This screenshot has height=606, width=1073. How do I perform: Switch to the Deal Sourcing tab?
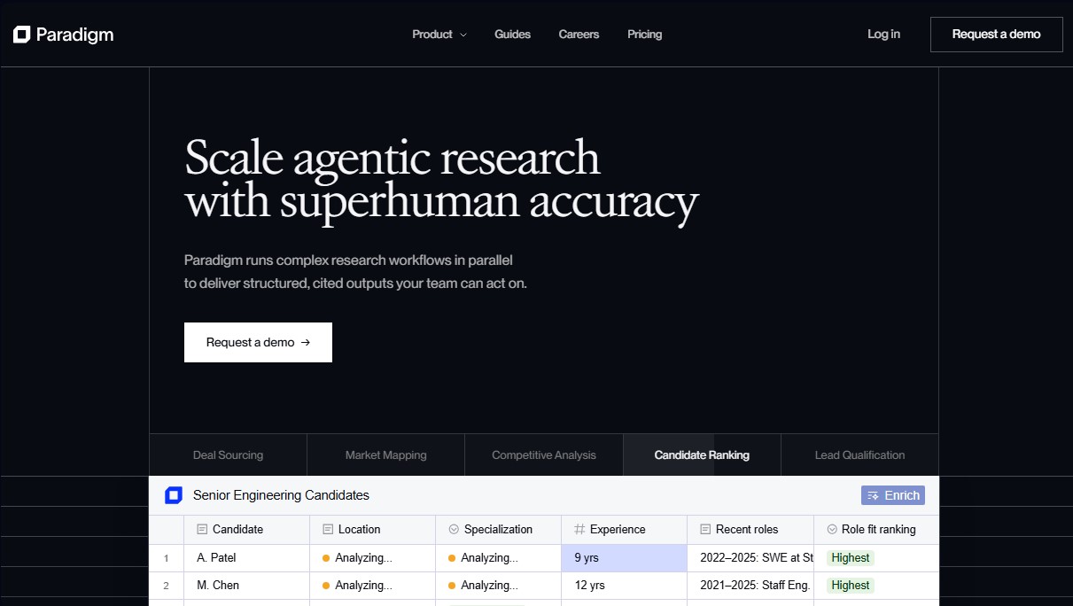(229, 454)
